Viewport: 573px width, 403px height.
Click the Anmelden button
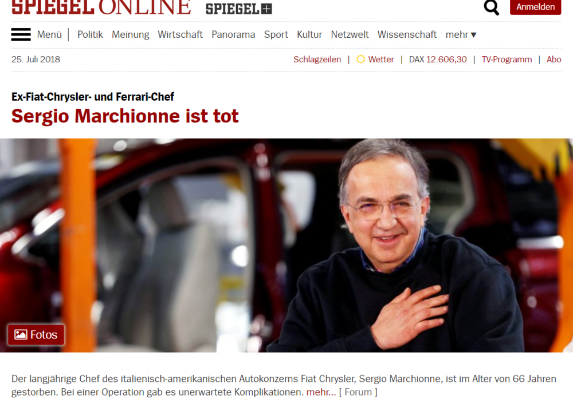point(535,7)
